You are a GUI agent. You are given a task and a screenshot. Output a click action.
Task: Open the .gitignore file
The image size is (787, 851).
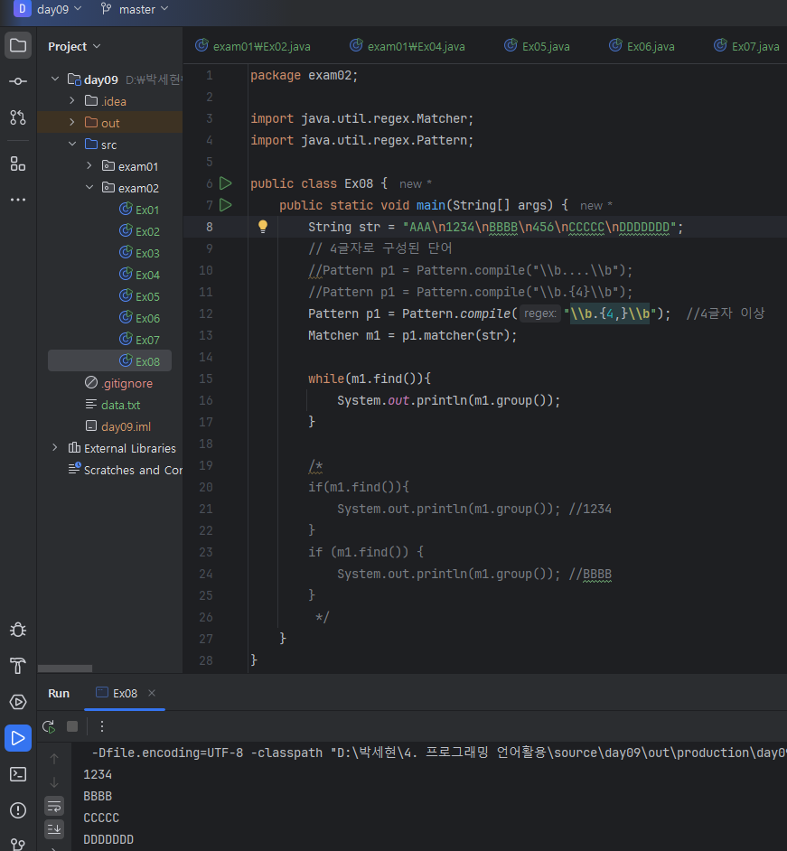pyautogui.click(x=119, y=383)
